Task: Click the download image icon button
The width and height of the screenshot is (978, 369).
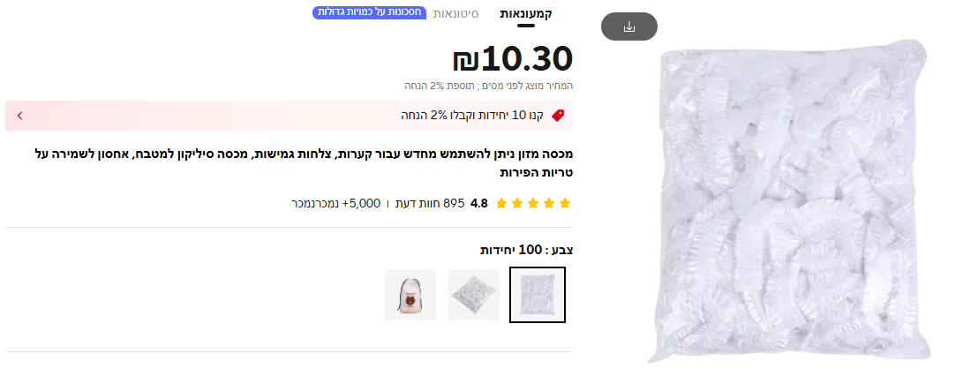Action: pos(628,26)
